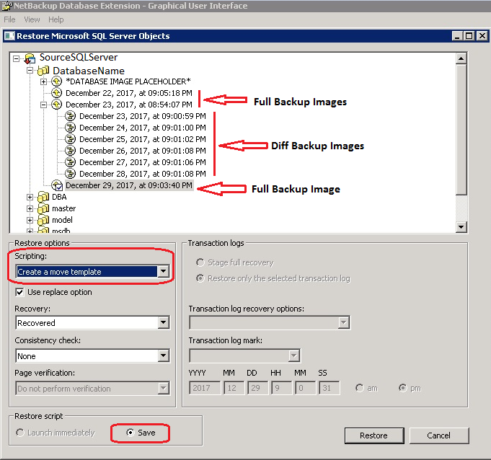The width and height of the screenshot is (491, 460).
Task: Click the Cancel button
Action: pos(438,435)
